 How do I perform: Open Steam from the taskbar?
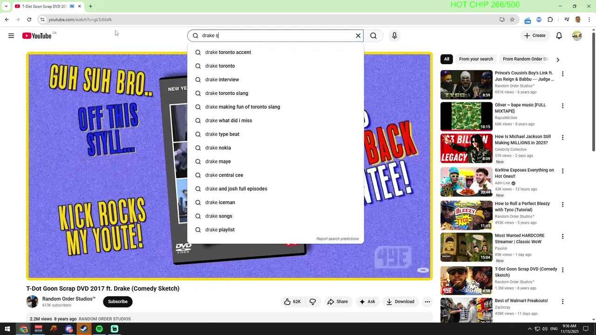coord(84,329)
